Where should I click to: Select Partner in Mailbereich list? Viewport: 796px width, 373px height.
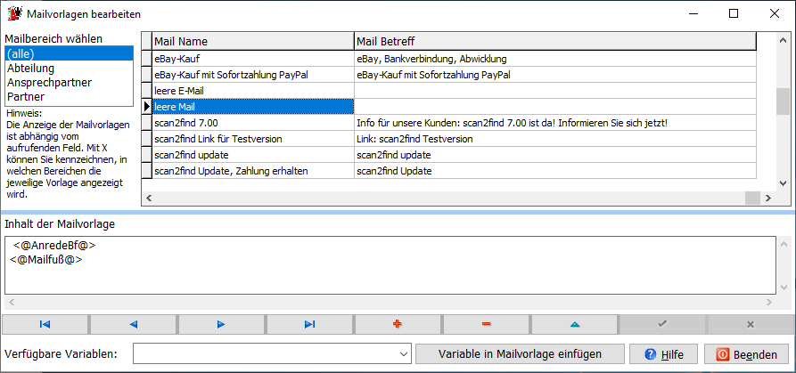[x=69, y=96]
